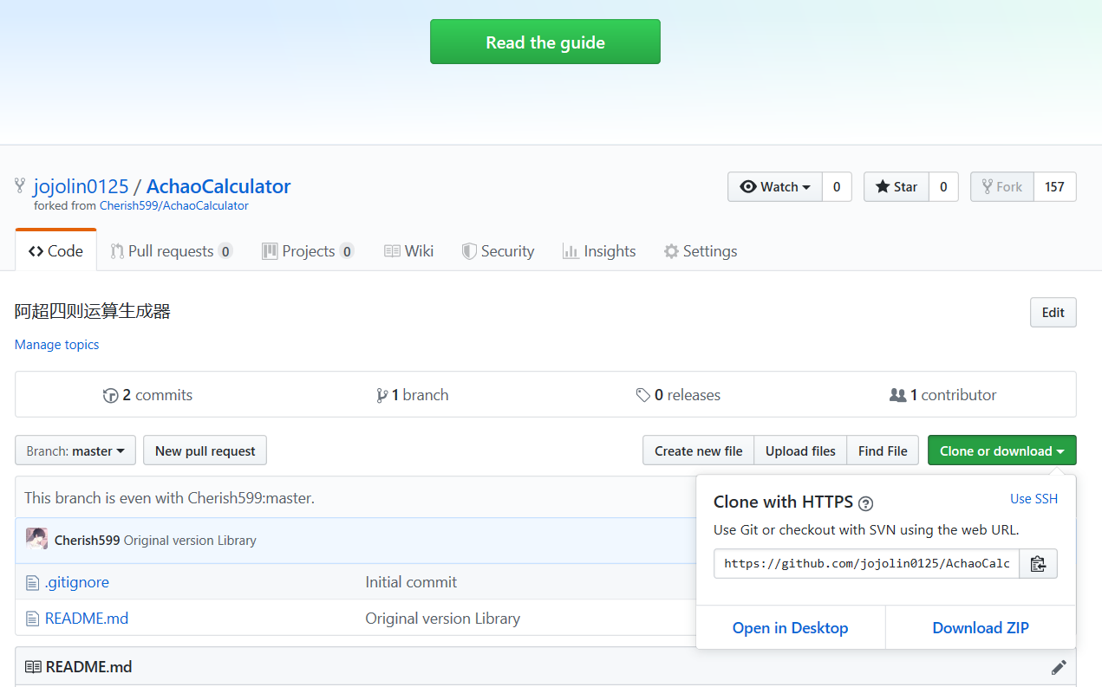
Task: Open the .gitignore file
Action: pyautogui.click(x=77, y=582)
